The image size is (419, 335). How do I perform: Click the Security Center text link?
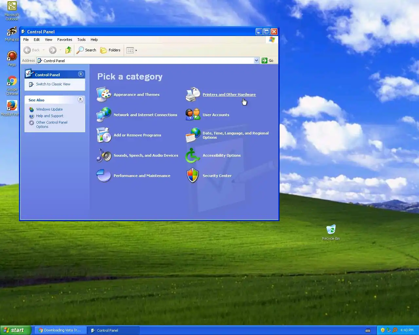pyautogui.click(x=217, y=176)
